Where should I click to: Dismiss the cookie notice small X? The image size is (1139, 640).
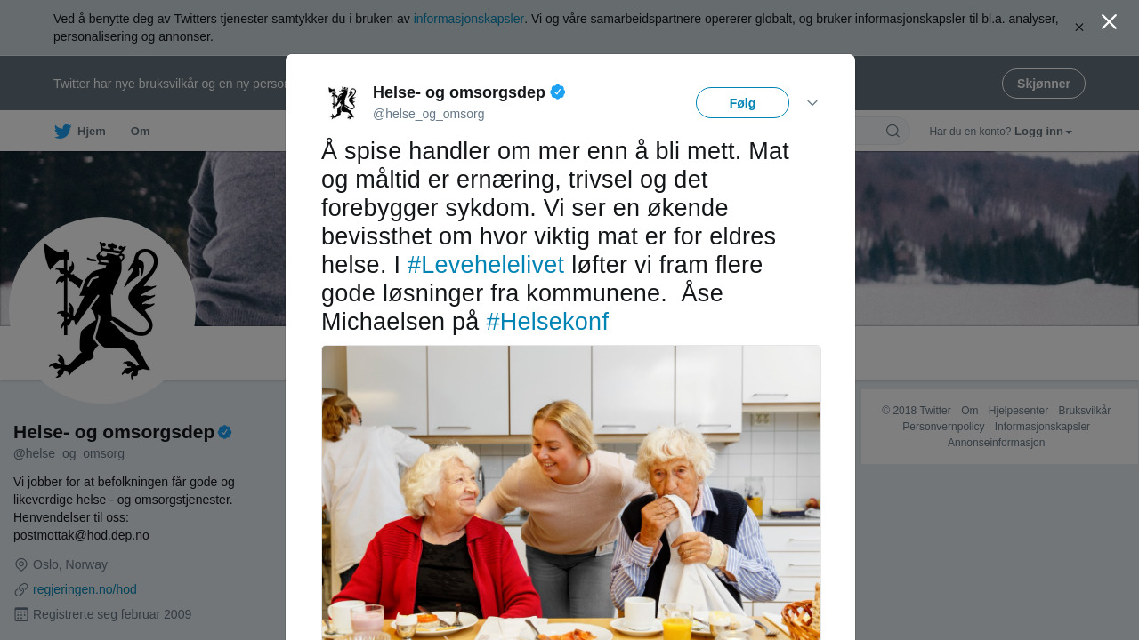coord(1079,28)
